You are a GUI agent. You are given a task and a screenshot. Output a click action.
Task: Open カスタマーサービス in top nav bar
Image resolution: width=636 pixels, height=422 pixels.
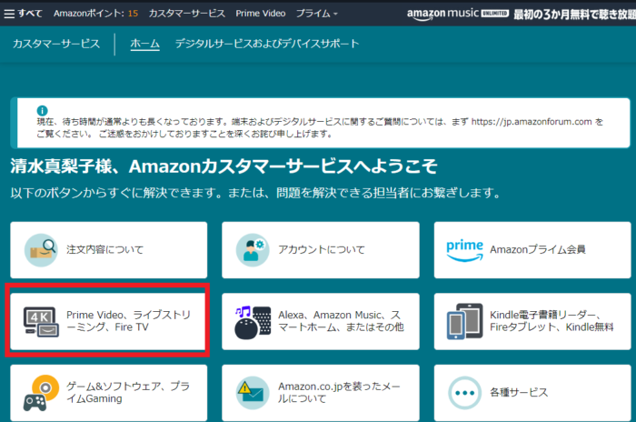click(186, 14)
